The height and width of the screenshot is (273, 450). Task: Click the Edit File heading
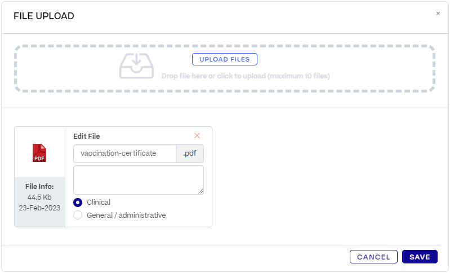(x=87, y=136)
